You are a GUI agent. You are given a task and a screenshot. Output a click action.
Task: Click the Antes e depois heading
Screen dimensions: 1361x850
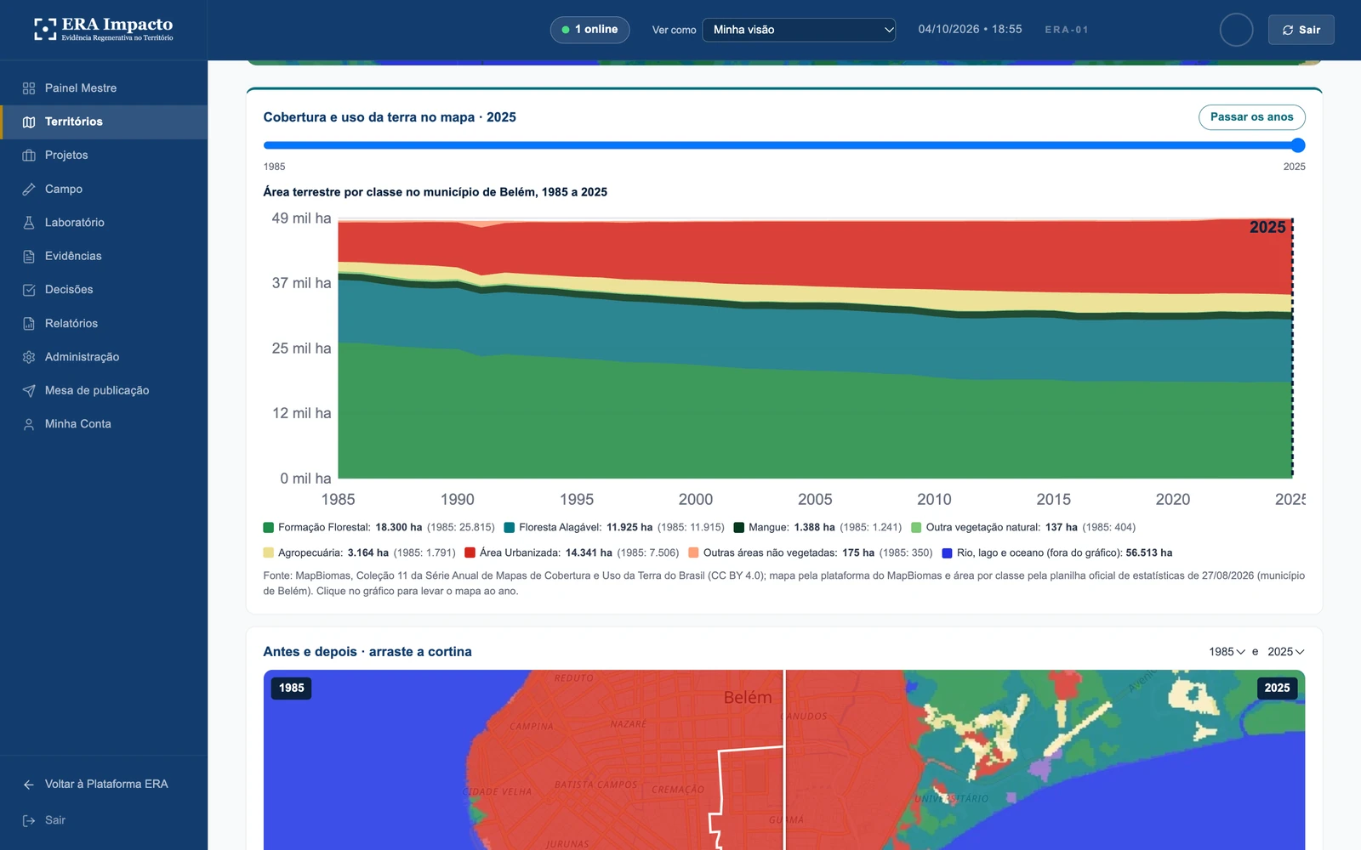[367, 652]
